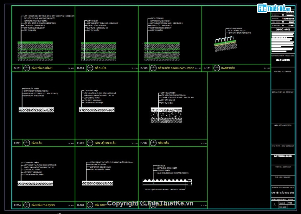This screenshot has width=301, height=214.
Task: Click the detail marker circle beside SÀN SÂN THƯỢNG
Action: [x=27, y=205]
